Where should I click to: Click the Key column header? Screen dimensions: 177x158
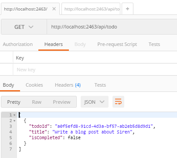tap(20, 58)
